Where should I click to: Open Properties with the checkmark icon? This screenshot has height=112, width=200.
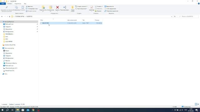[x=92, y=8]
